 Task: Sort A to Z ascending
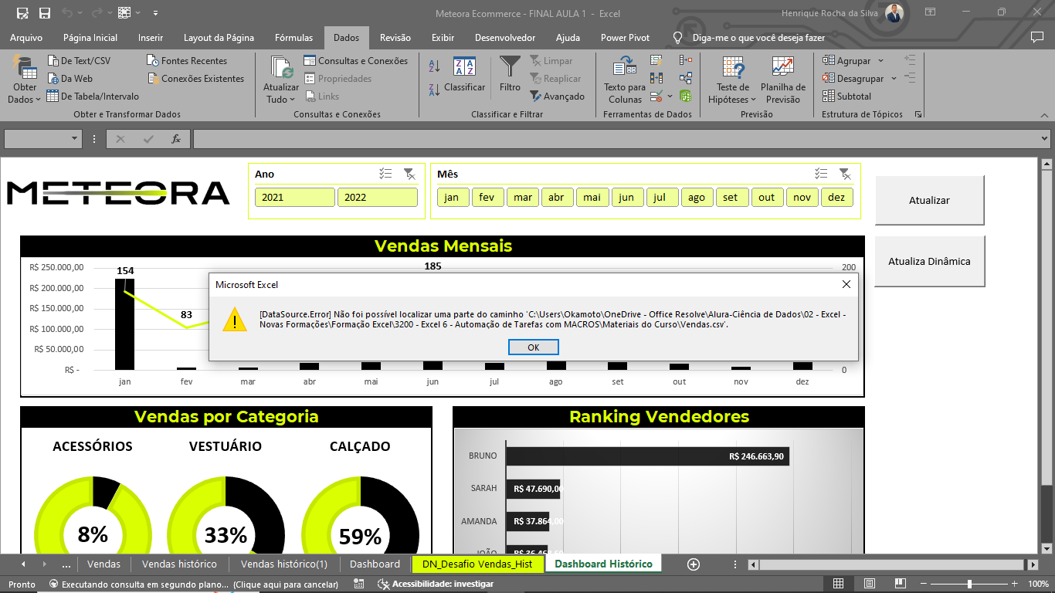coord(434,66)
